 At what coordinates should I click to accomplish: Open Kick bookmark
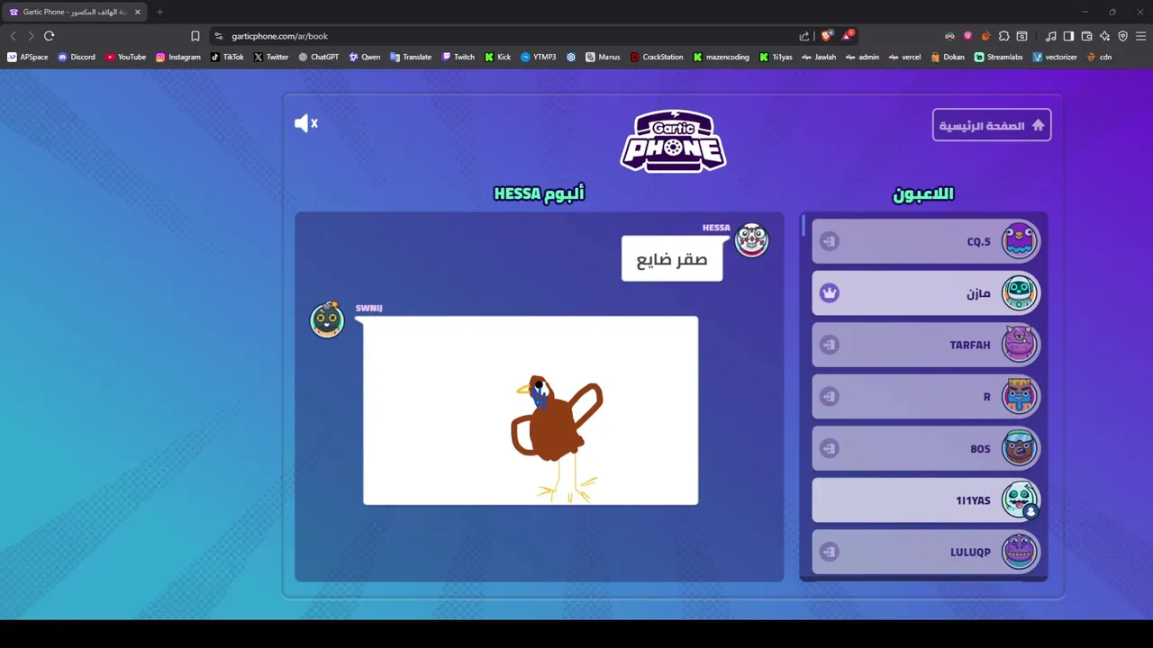tap(497, 57)
